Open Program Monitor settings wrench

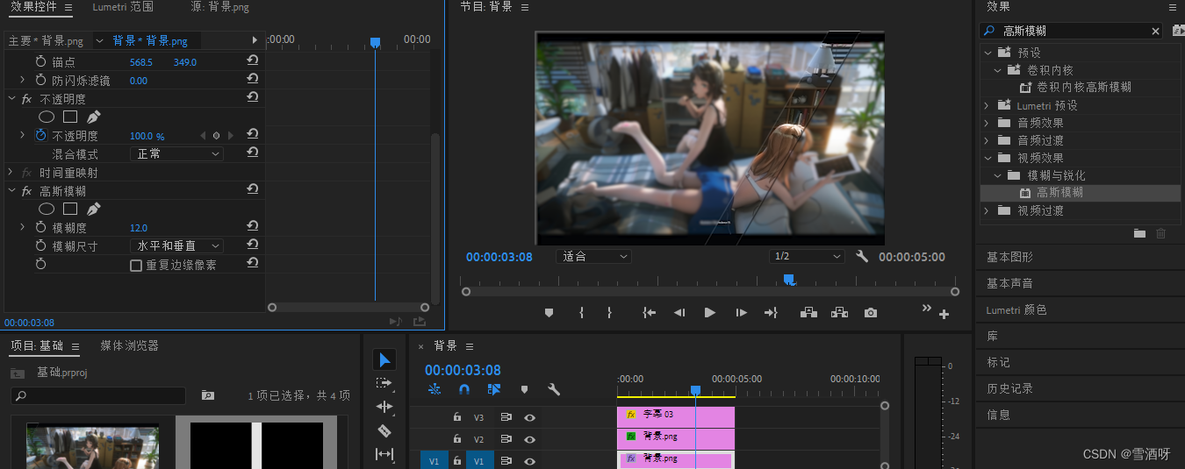tap(862, 256)
